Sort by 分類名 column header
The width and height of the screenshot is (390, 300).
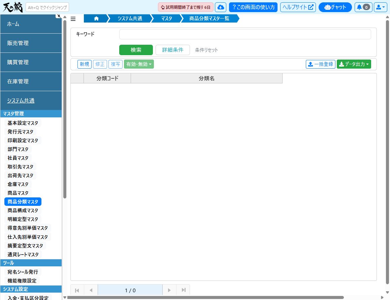(206, 78)
